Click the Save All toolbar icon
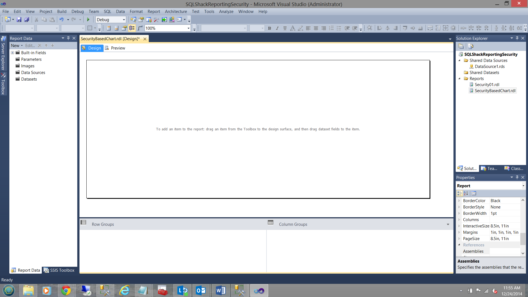This screenshot has height=297, width=528. click(27, 20)
